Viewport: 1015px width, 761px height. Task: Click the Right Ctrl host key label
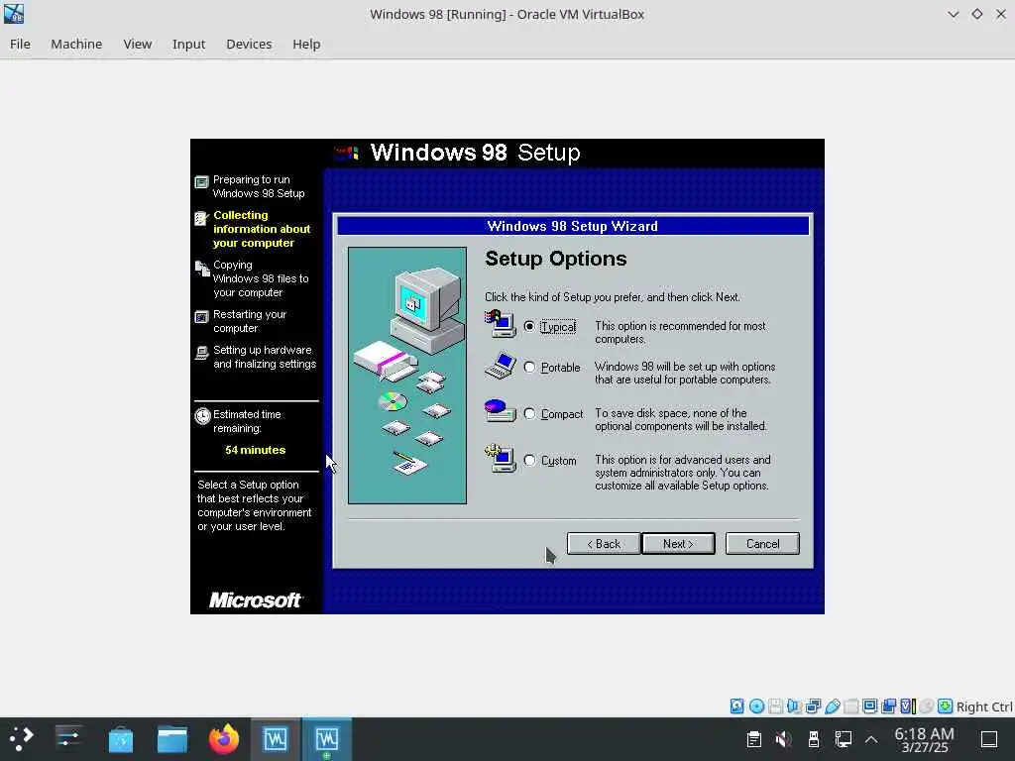pyautogui.click(x=984, y=707)
